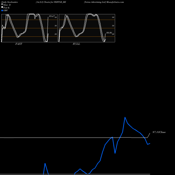The height and width of the screenshot is (175, 175).
Task: Click the Fast K legend swatch
Action: click(2, 7)
